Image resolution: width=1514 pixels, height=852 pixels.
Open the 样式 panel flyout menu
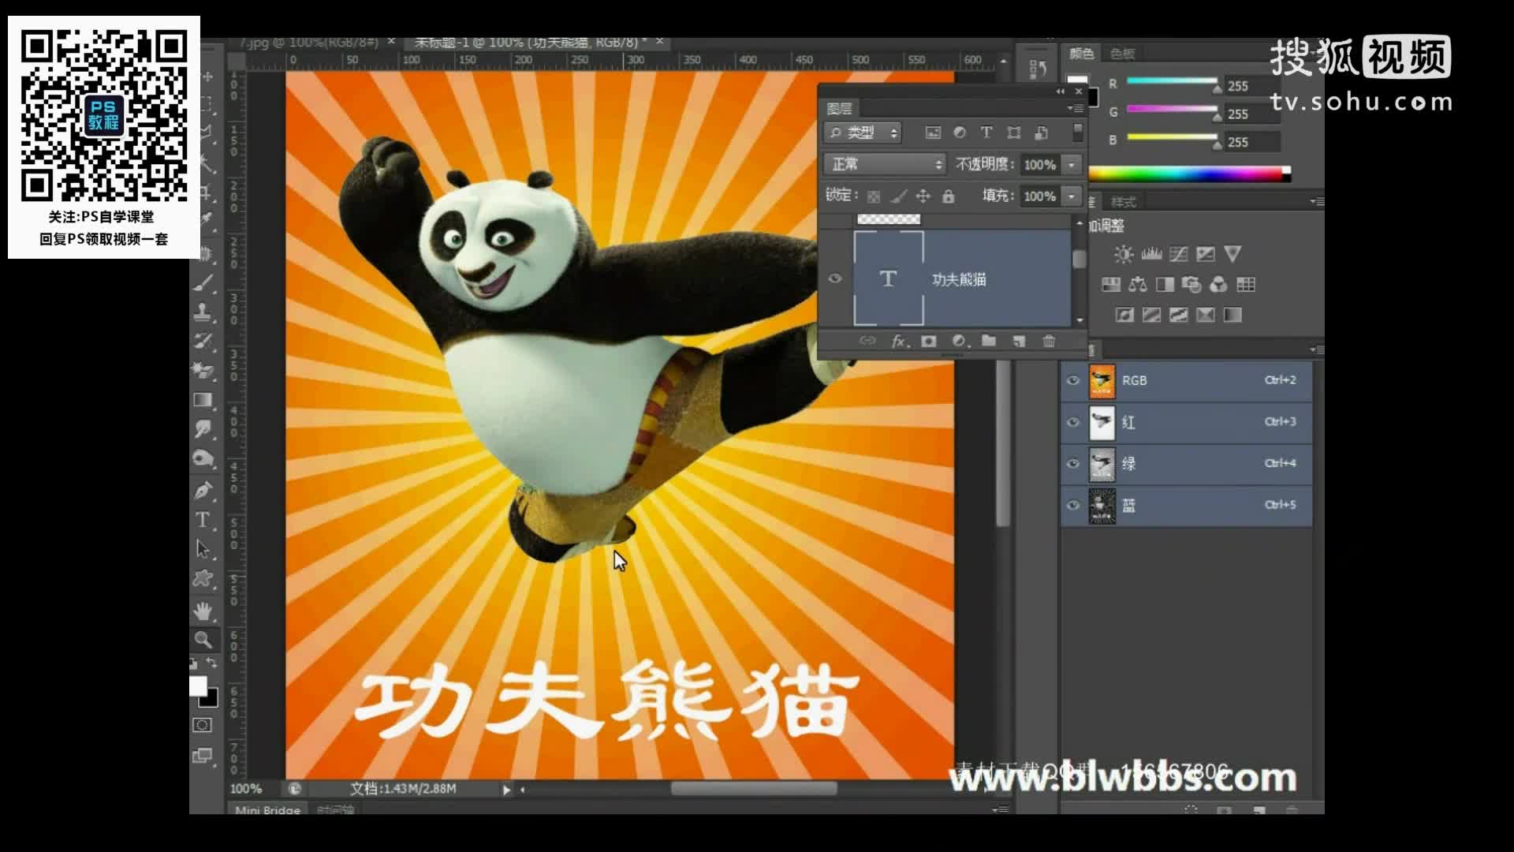1317,202
